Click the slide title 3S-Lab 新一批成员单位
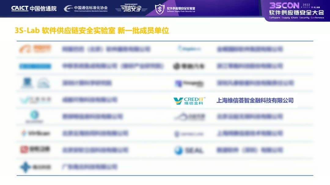Image resolution: width=330 pixels, height=185 pixels. point(92,30)
